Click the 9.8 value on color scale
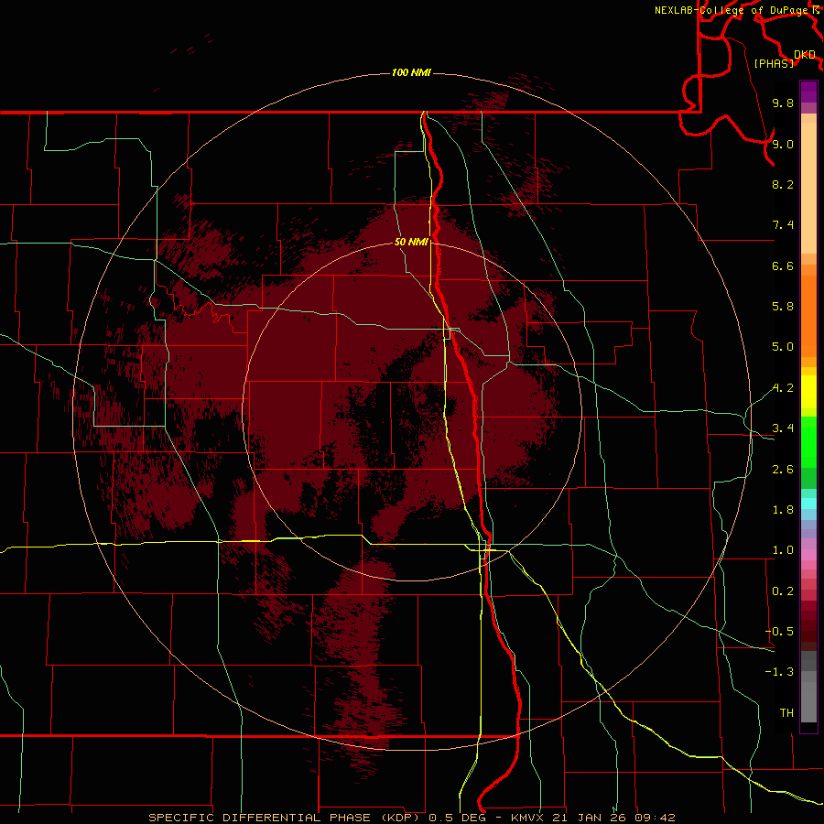 pyautogui.click(x=783, y=103)
